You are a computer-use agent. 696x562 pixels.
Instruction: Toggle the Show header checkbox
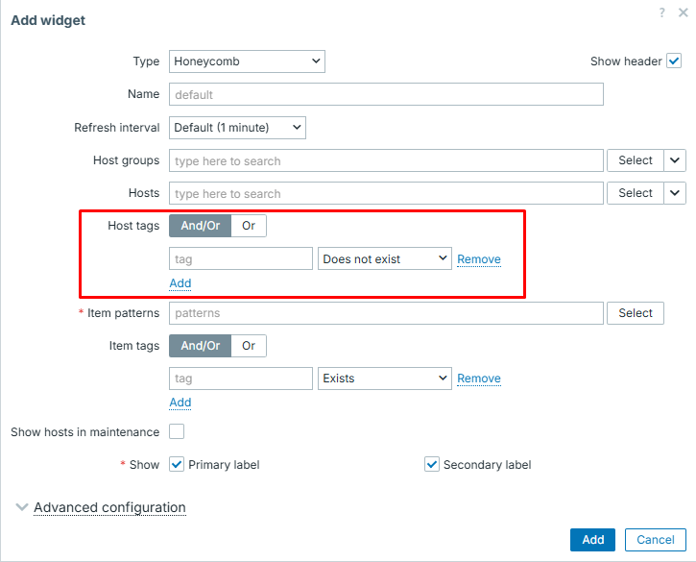point(674,61)
